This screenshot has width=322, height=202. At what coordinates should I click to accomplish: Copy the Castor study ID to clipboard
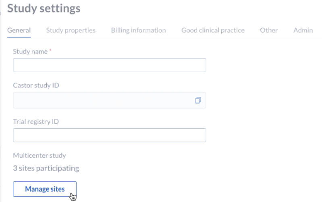(198, 100)
